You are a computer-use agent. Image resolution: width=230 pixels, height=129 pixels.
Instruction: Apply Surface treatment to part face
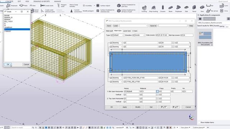[126, 6]
